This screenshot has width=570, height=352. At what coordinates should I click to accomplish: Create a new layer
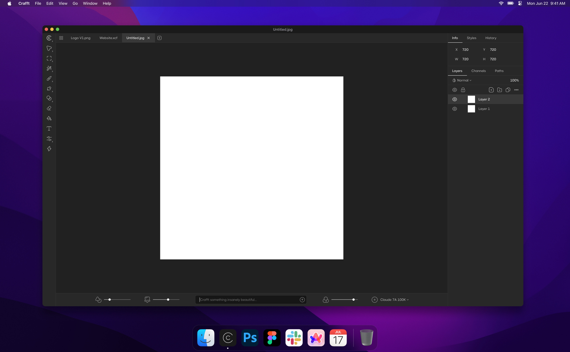(491, 90)
